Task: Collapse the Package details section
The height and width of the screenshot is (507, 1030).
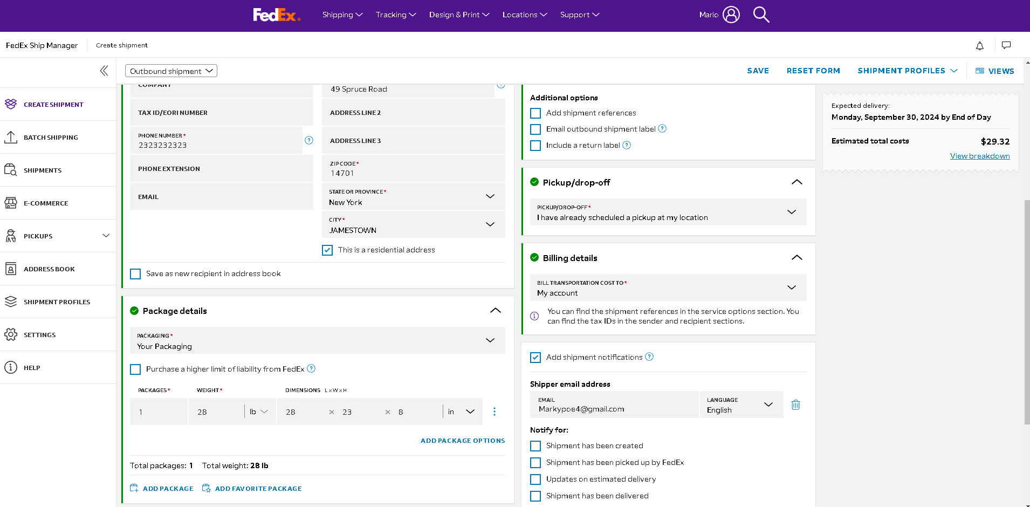Action: click(496, 311)
